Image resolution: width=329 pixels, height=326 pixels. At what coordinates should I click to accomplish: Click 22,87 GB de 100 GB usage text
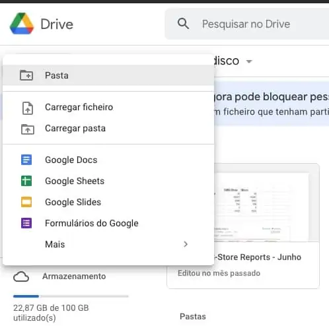point(51,313)
